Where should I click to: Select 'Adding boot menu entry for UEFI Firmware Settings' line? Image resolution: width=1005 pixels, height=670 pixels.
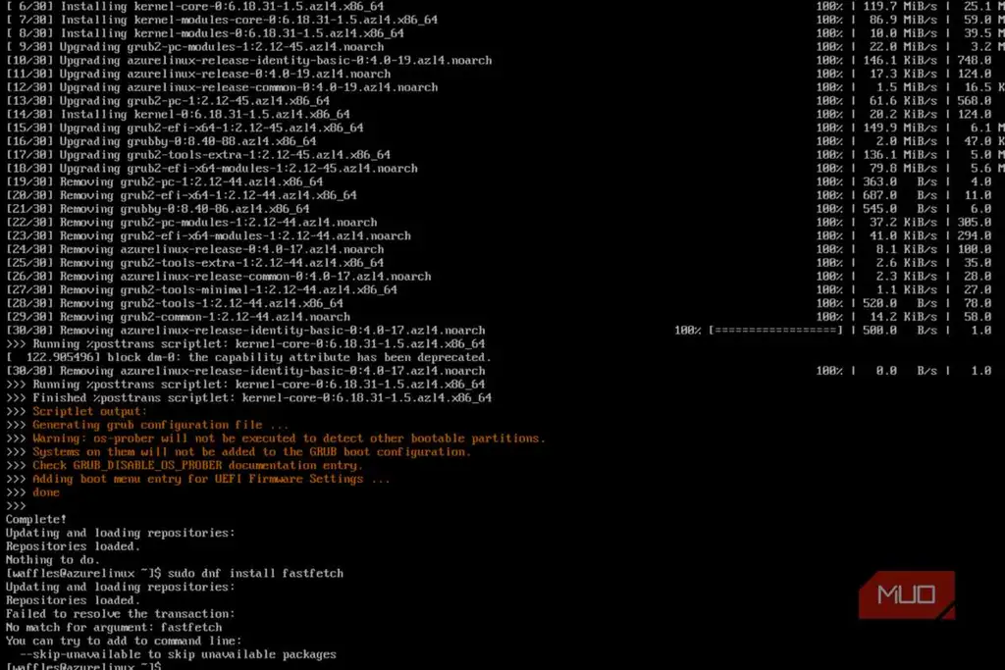point(212,479)
